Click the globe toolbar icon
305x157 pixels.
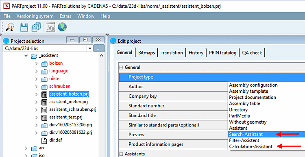[62, 27]
